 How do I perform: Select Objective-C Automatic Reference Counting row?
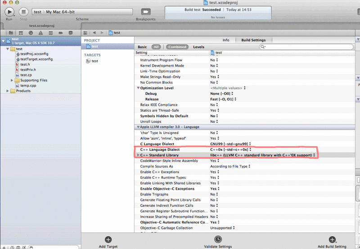pos(244,222)
